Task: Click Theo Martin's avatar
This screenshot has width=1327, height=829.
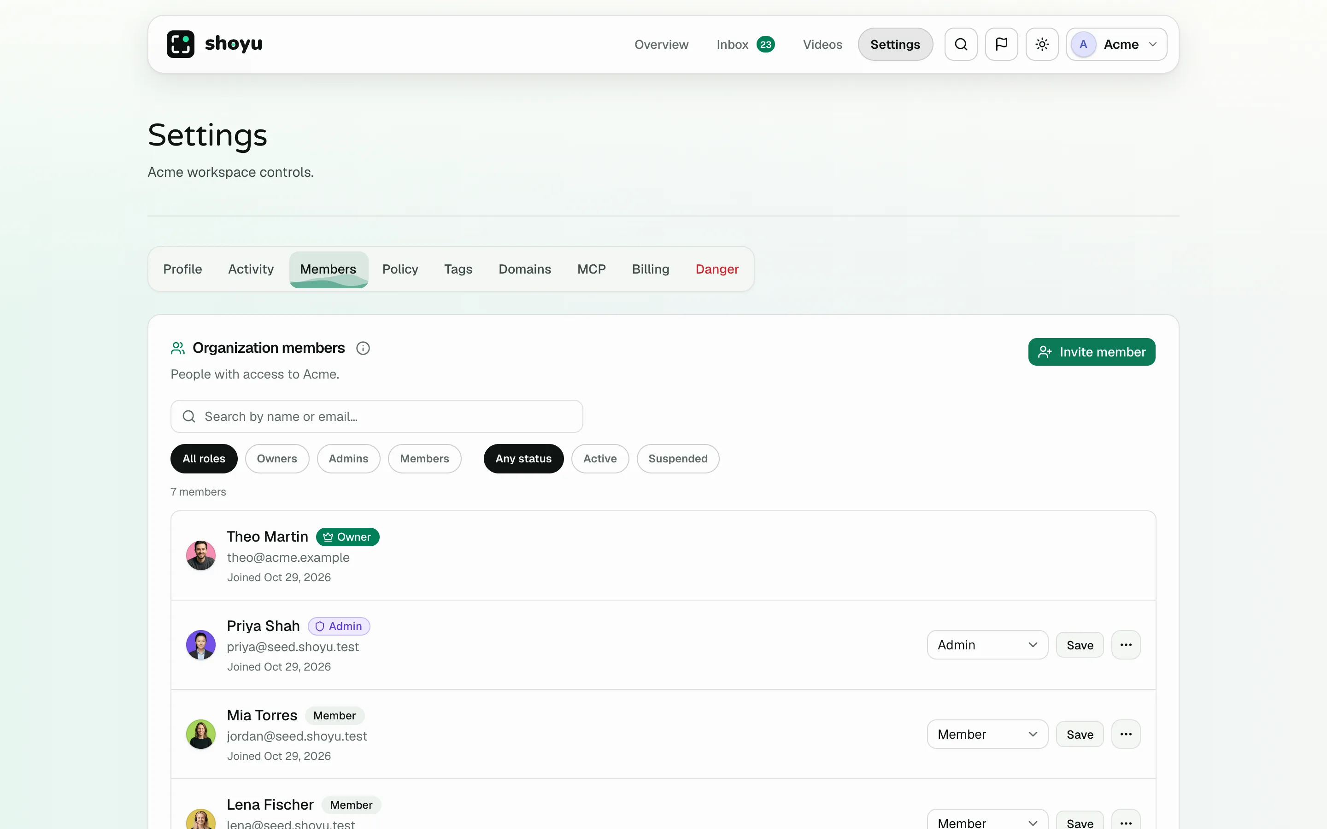Action: point(201,555)
